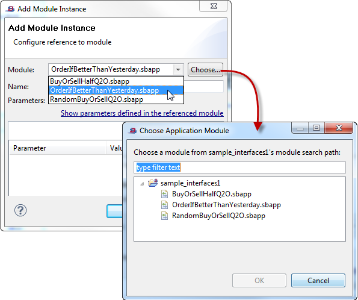Open the Module combo box dropdown arrow
Screen dimensions: 358x300
click(x=178, y=69)
